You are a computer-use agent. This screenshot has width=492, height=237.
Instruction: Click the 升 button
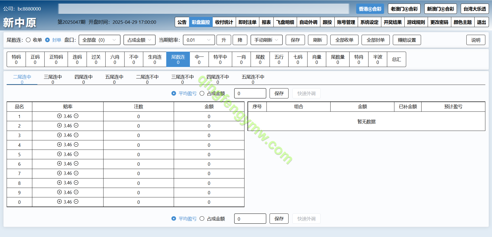(224, 40)
